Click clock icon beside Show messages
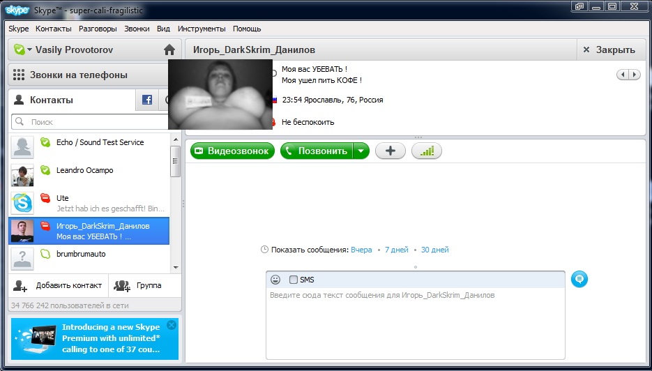Viewport: 652px width, 371px height. tap(264, 250)
